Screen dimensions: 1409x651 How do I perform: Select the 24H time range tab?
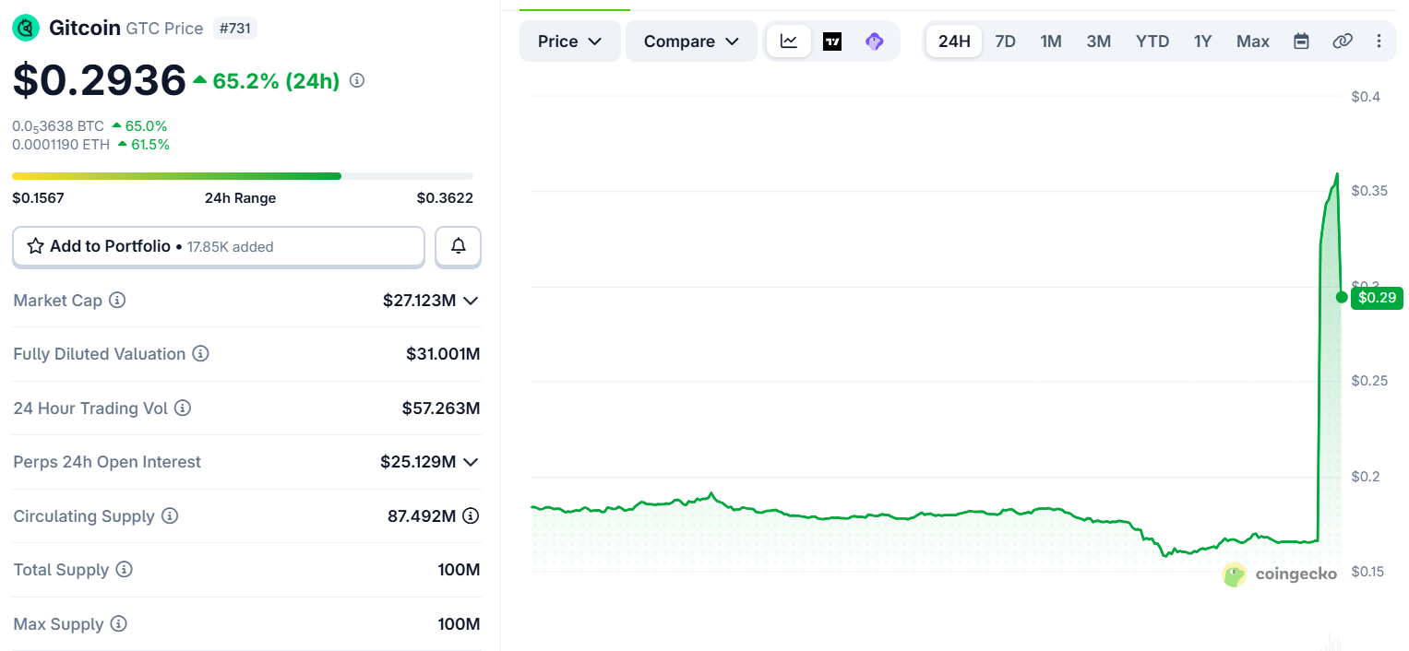point(954,41)
